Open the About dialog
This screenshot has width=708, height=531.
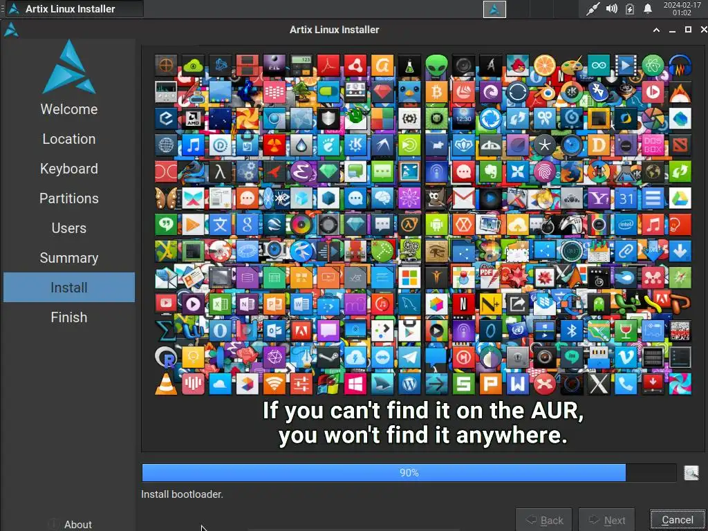pos(70,524)
